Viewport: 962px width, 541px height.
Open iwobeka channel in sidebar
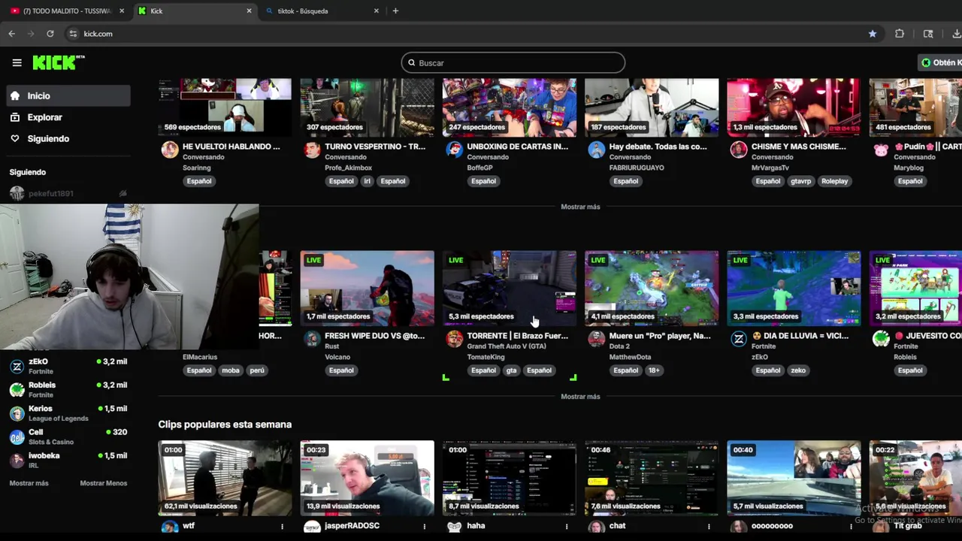[68, 460]
